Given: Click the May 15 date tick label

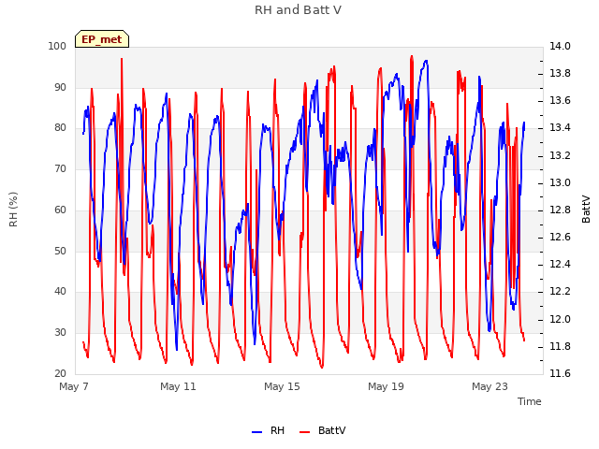Looking at the screenshot, I should point(282,386).
